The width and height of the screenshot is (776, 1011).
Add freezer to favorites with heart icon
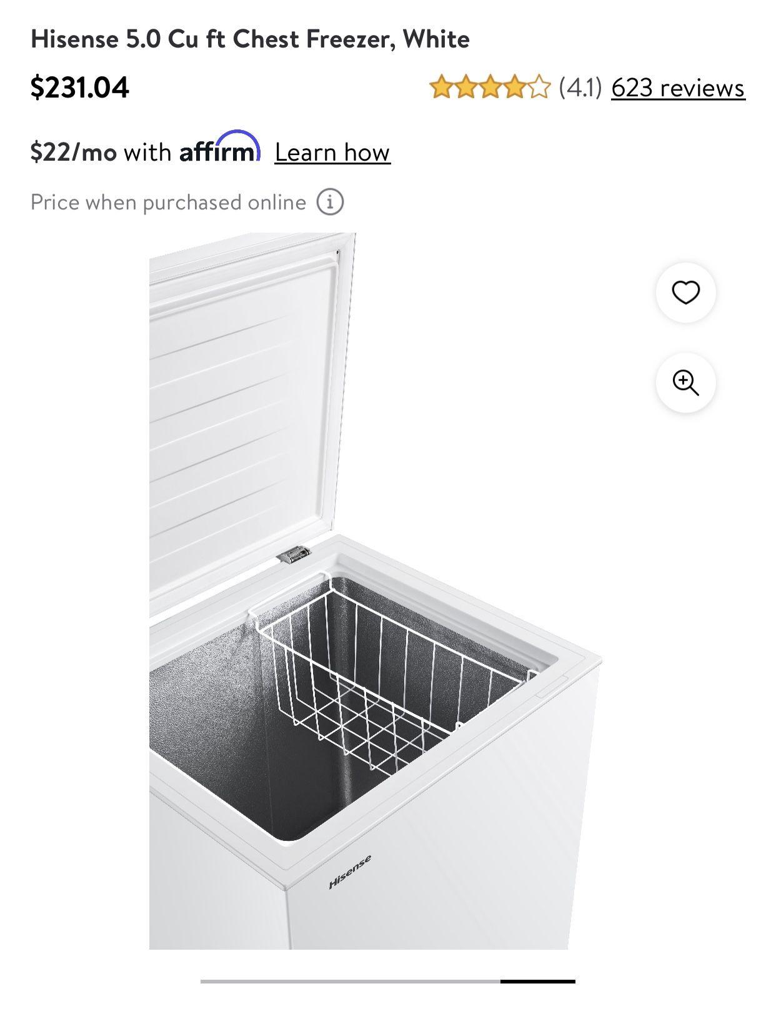coord(685,293)
